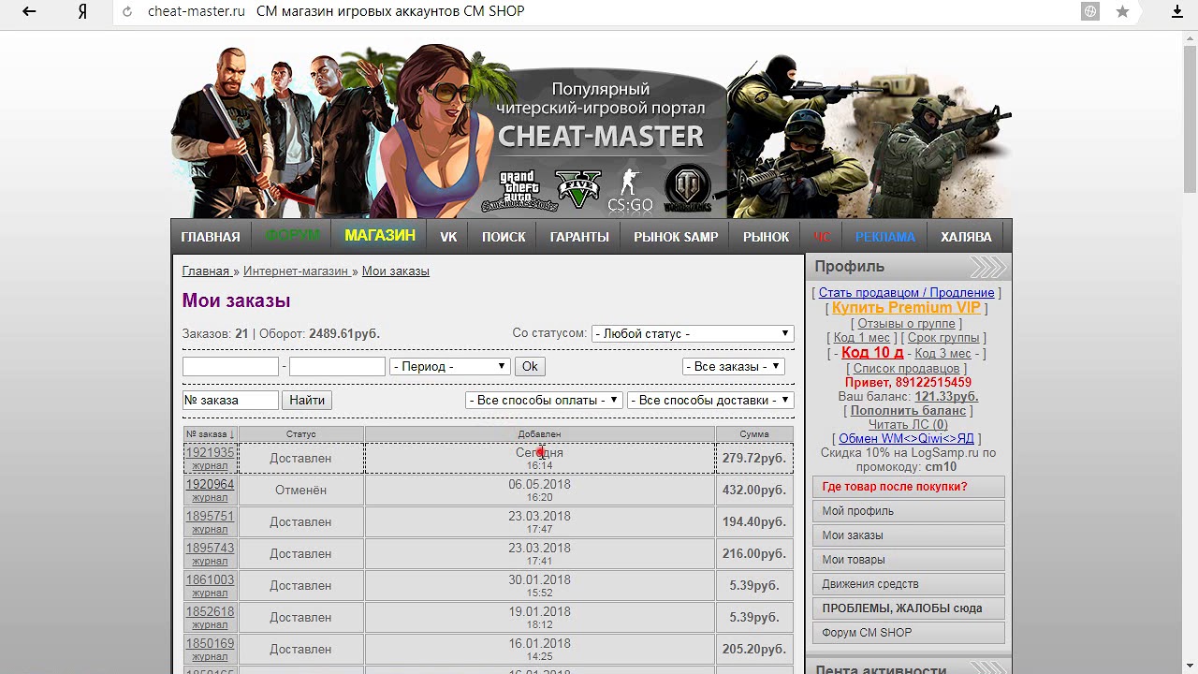Click the Интернет-магазин breadcrumb link
1198x674 pixels.
click(x=296, y=271)
